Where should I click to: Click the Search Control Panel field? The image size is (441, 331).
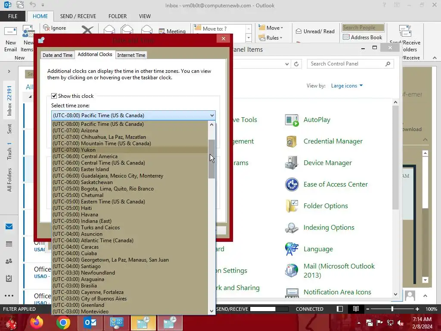(x=351, y=64)
